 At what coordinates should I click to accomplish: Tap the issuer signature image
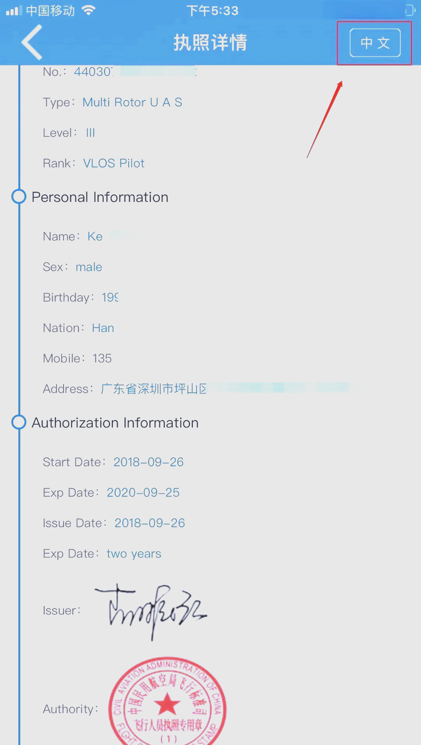[x=151, y=610]
